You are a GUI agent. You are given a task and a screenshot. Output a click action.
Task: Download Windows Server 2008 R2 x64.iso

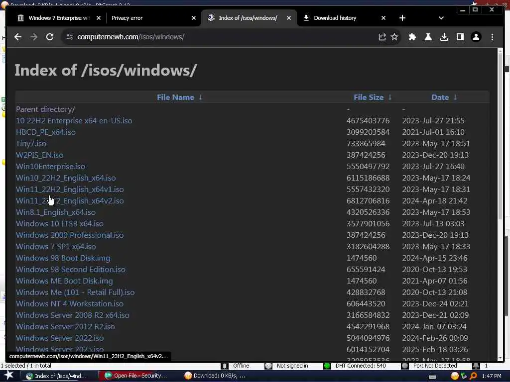point(73,315)
